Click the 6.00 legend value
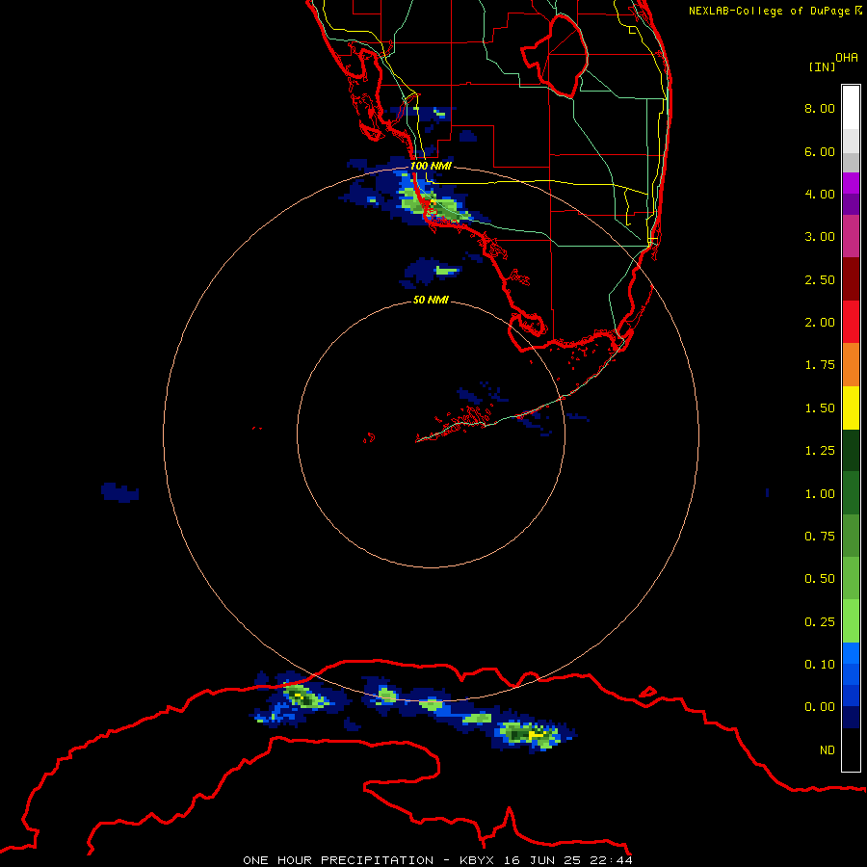The image size is (867, 867). (820, 151)
